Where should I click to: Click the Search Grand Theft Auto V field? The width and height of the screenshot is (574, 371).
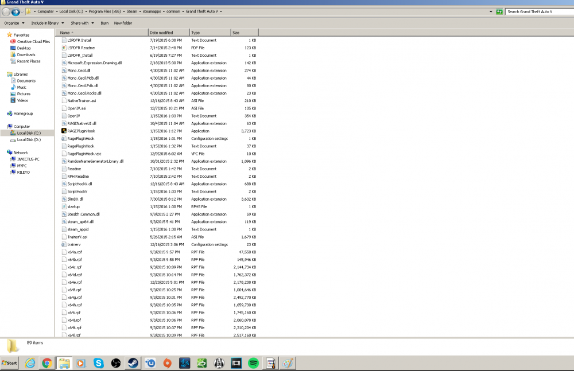pos(540,11)
